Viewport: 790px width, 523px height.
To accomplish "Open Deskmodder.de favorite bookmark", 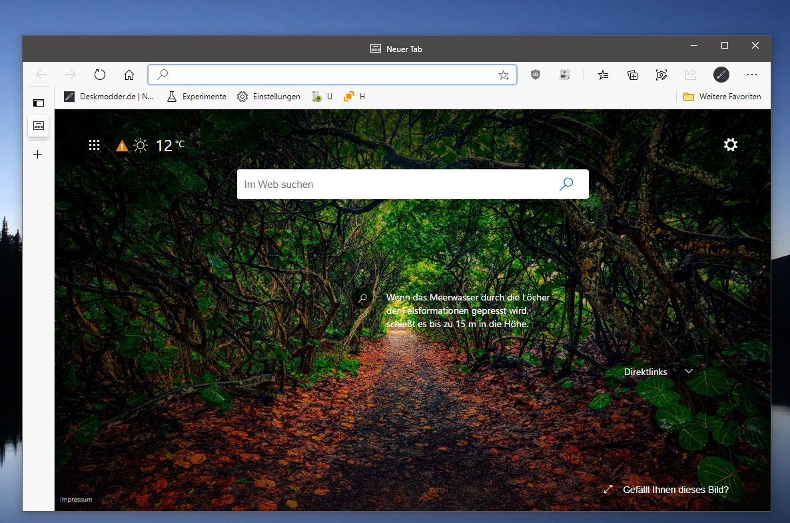I will pos(109,96).
